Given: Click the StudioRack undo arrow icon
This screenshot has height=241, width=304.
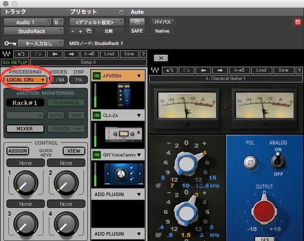Looking at the screenshot, I should tap(21, 54).
